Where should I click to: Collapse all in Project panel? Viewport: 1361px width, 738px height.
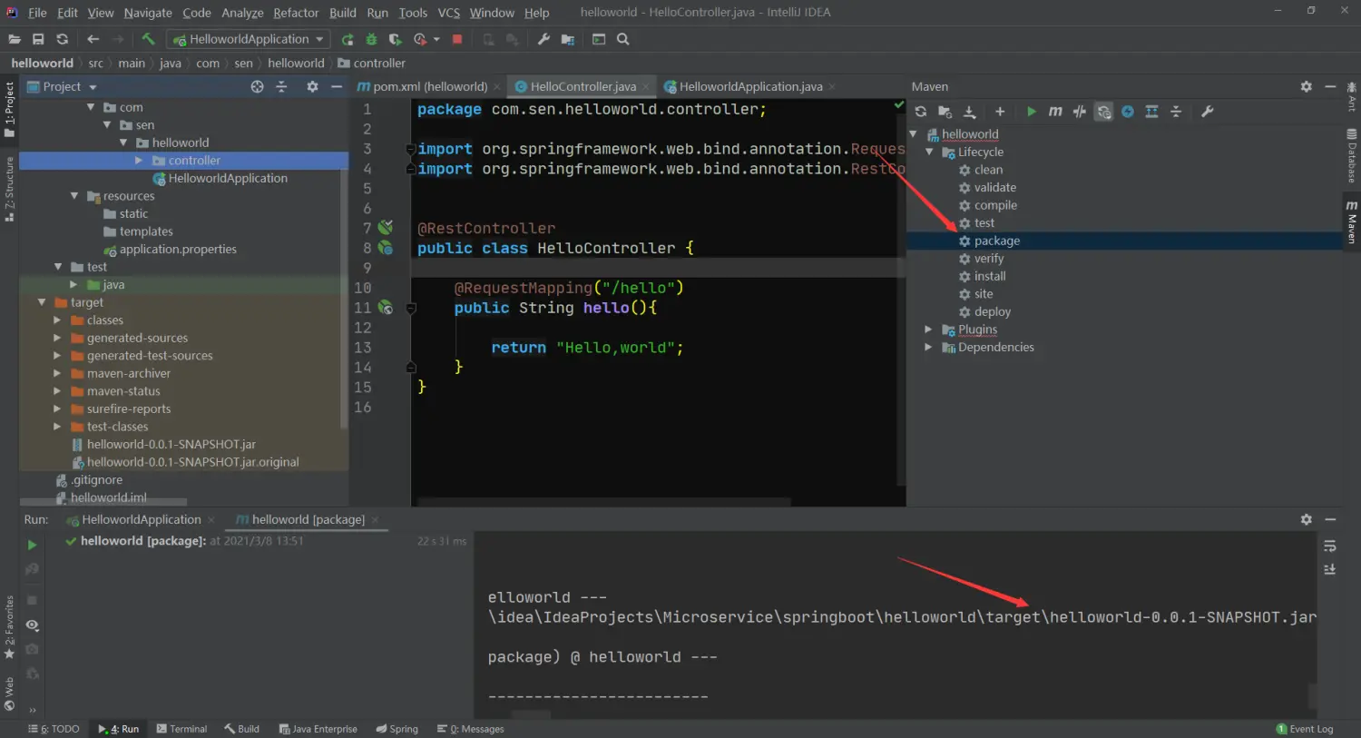(x=281, y=86)
